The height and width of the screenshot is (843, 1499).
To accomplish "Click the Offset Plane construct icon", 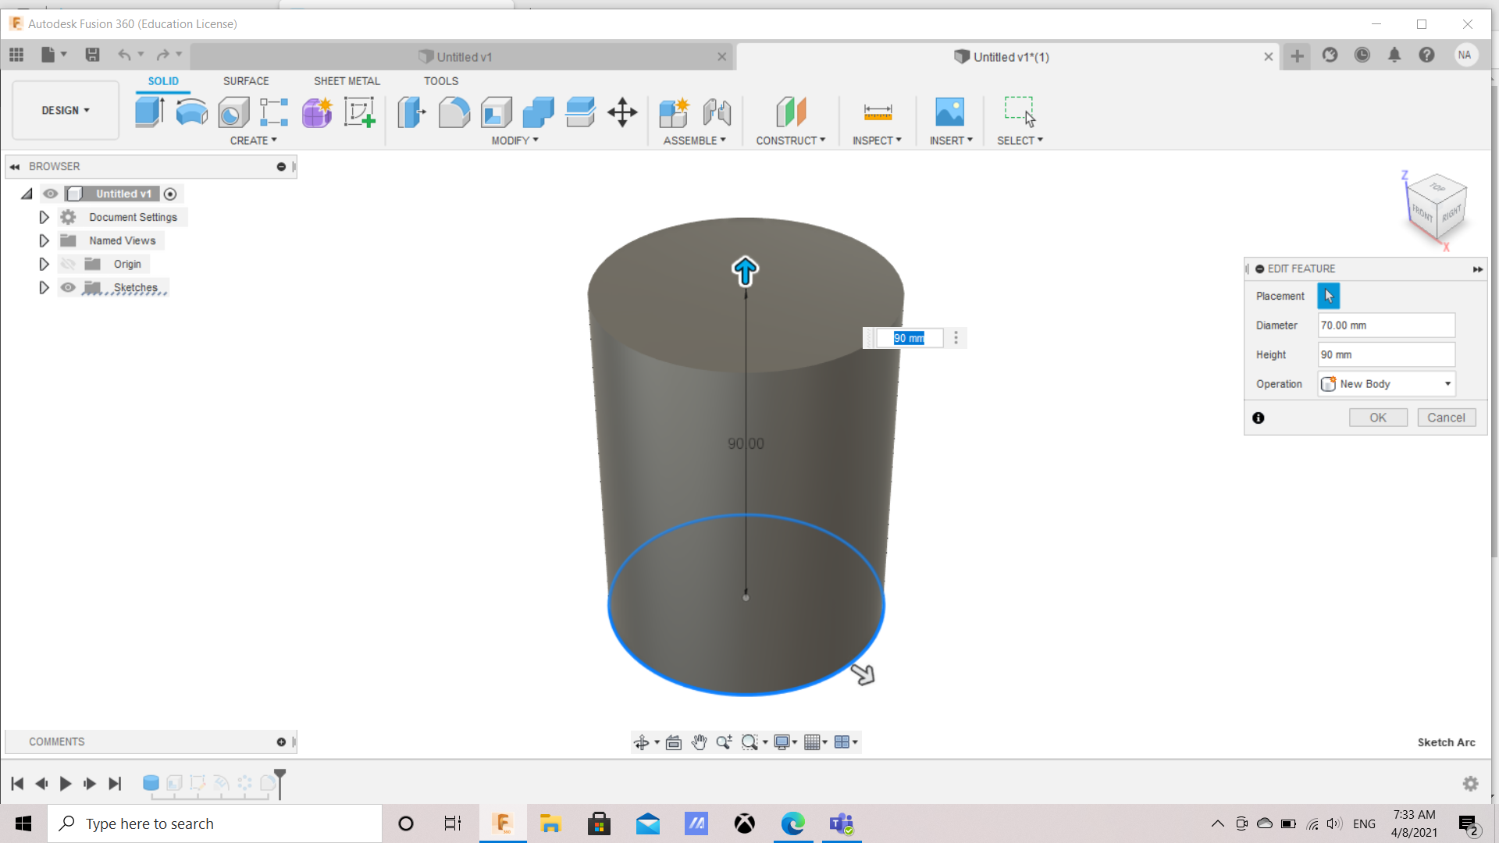I will [790, 112].
